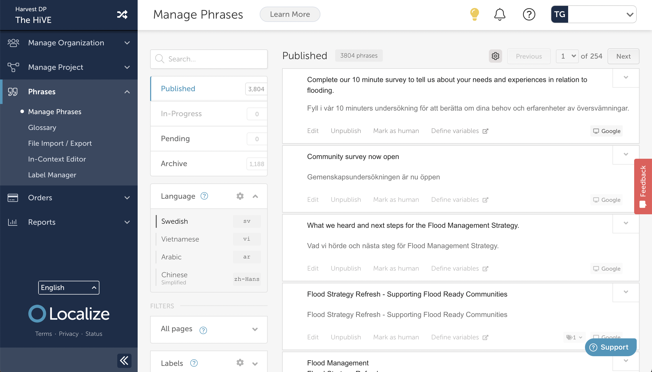The image size is (652, 372).
Task: Open the phrase list settings gear beside Previous
Action: click(495, 56)
